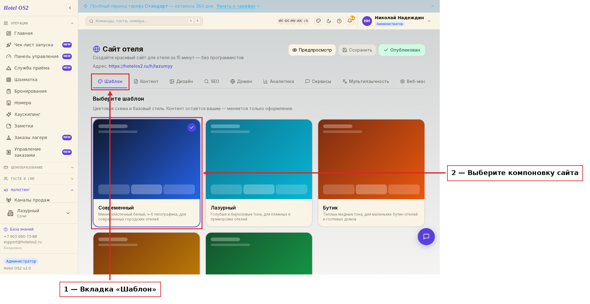
Task: Select the green template card
Action: click(259, 254)
